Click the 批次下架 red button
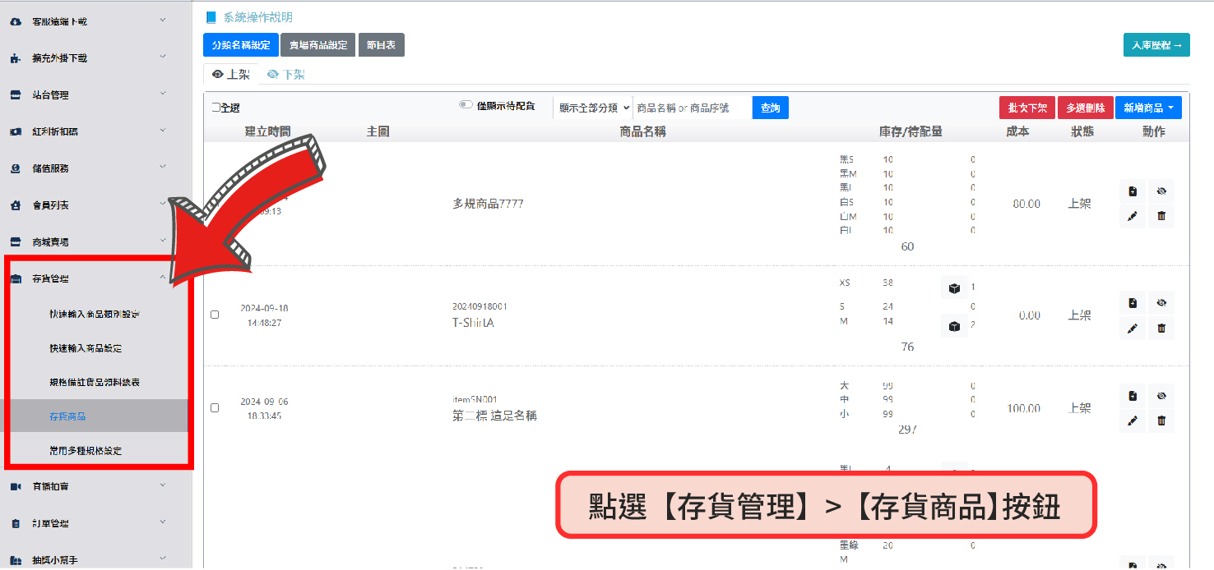Screen dimensions: 1214x570 click(x=1027, y=108)
